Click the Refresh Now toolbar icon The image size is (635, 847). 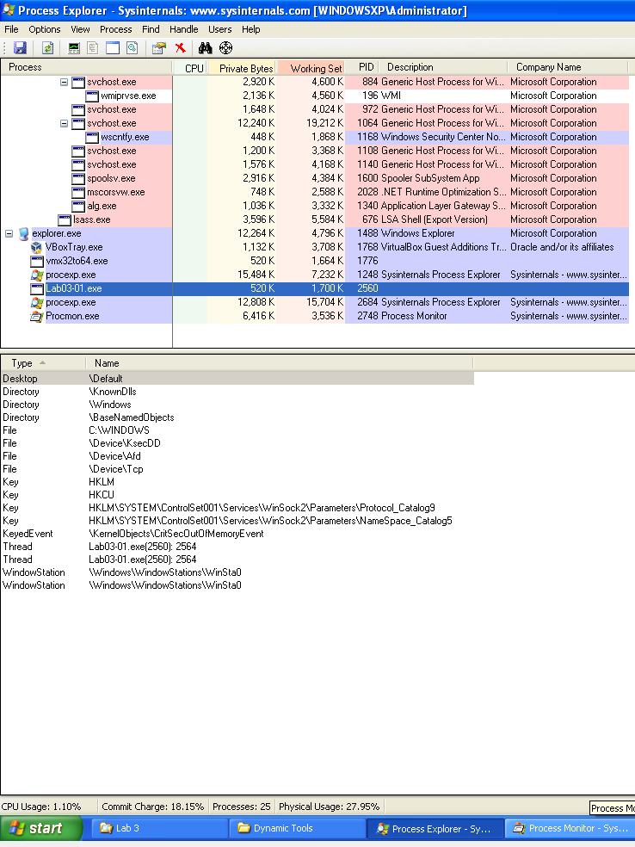pos(47,48)
